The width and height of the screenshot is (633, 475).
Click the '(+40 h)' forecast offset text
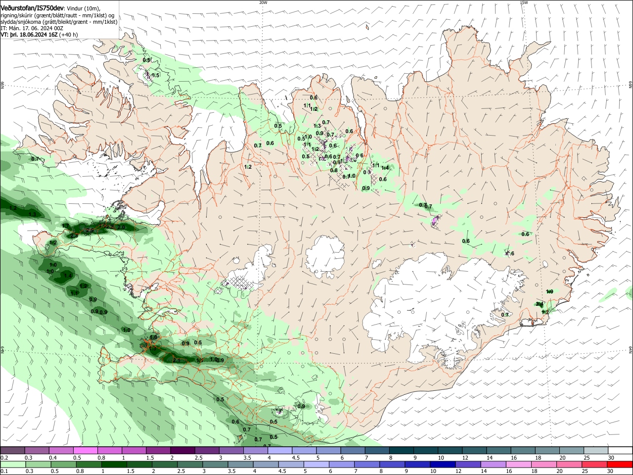68,35
